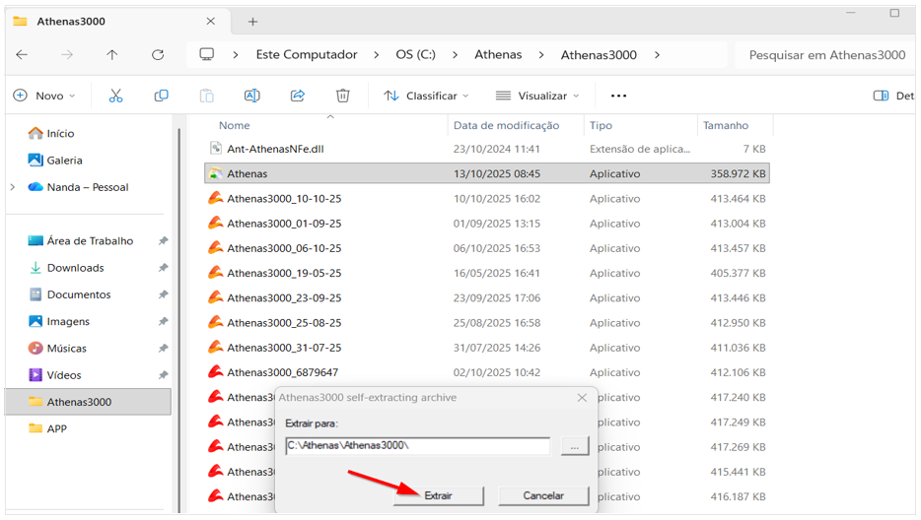921x520 pixels.
Task: Click the Copy icon in toolbar
Action: point(161,96)
